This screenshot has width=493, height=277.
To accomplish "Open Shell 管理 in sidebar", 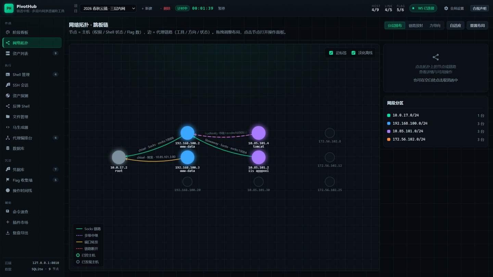I will tap(32, 75).
